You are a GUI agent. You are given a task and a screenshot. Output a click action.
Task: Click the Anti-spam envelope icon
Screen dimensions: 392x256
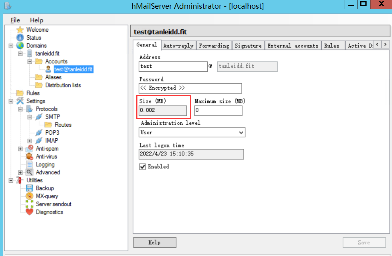(x=29, y=149)
